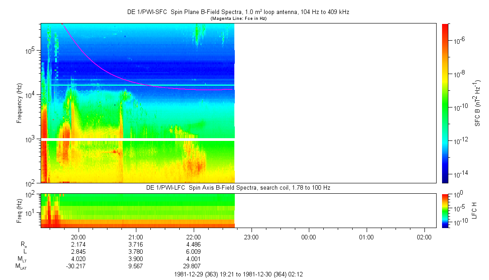Select the Freq (Hz) label on lower panel
489x280 pixels.
click(x=19, y=210)
